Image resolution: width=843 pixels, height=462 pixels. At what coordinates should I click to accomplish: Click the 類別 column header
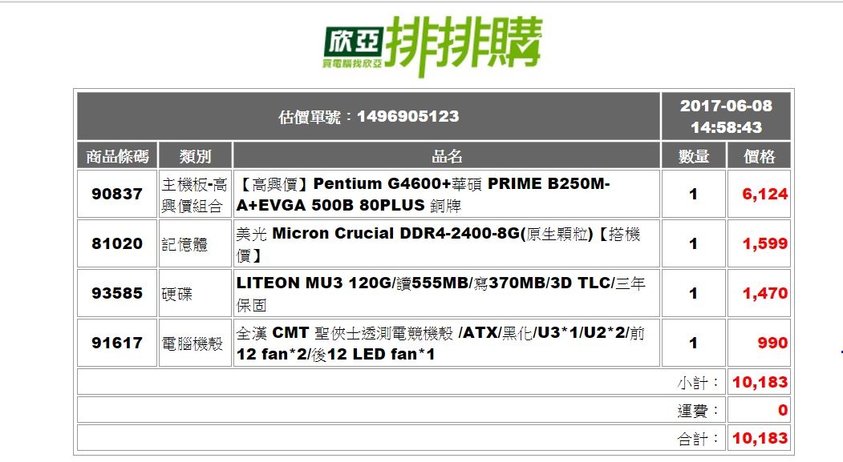click(195, 155)
